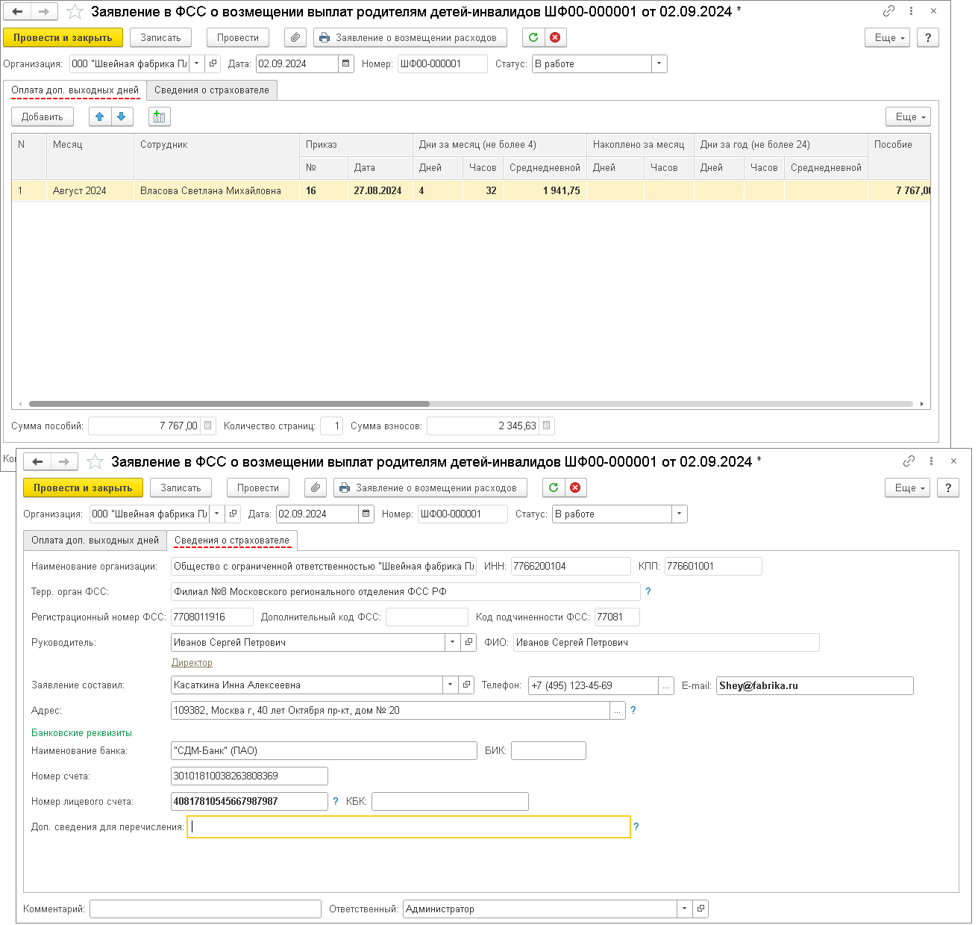
Task: Click the red cancel icon in the lower window
Action: point(575,488)
